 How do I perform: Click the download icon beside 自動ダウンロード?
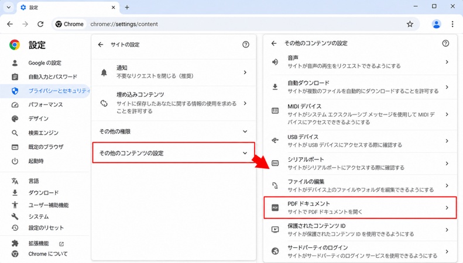275,87
